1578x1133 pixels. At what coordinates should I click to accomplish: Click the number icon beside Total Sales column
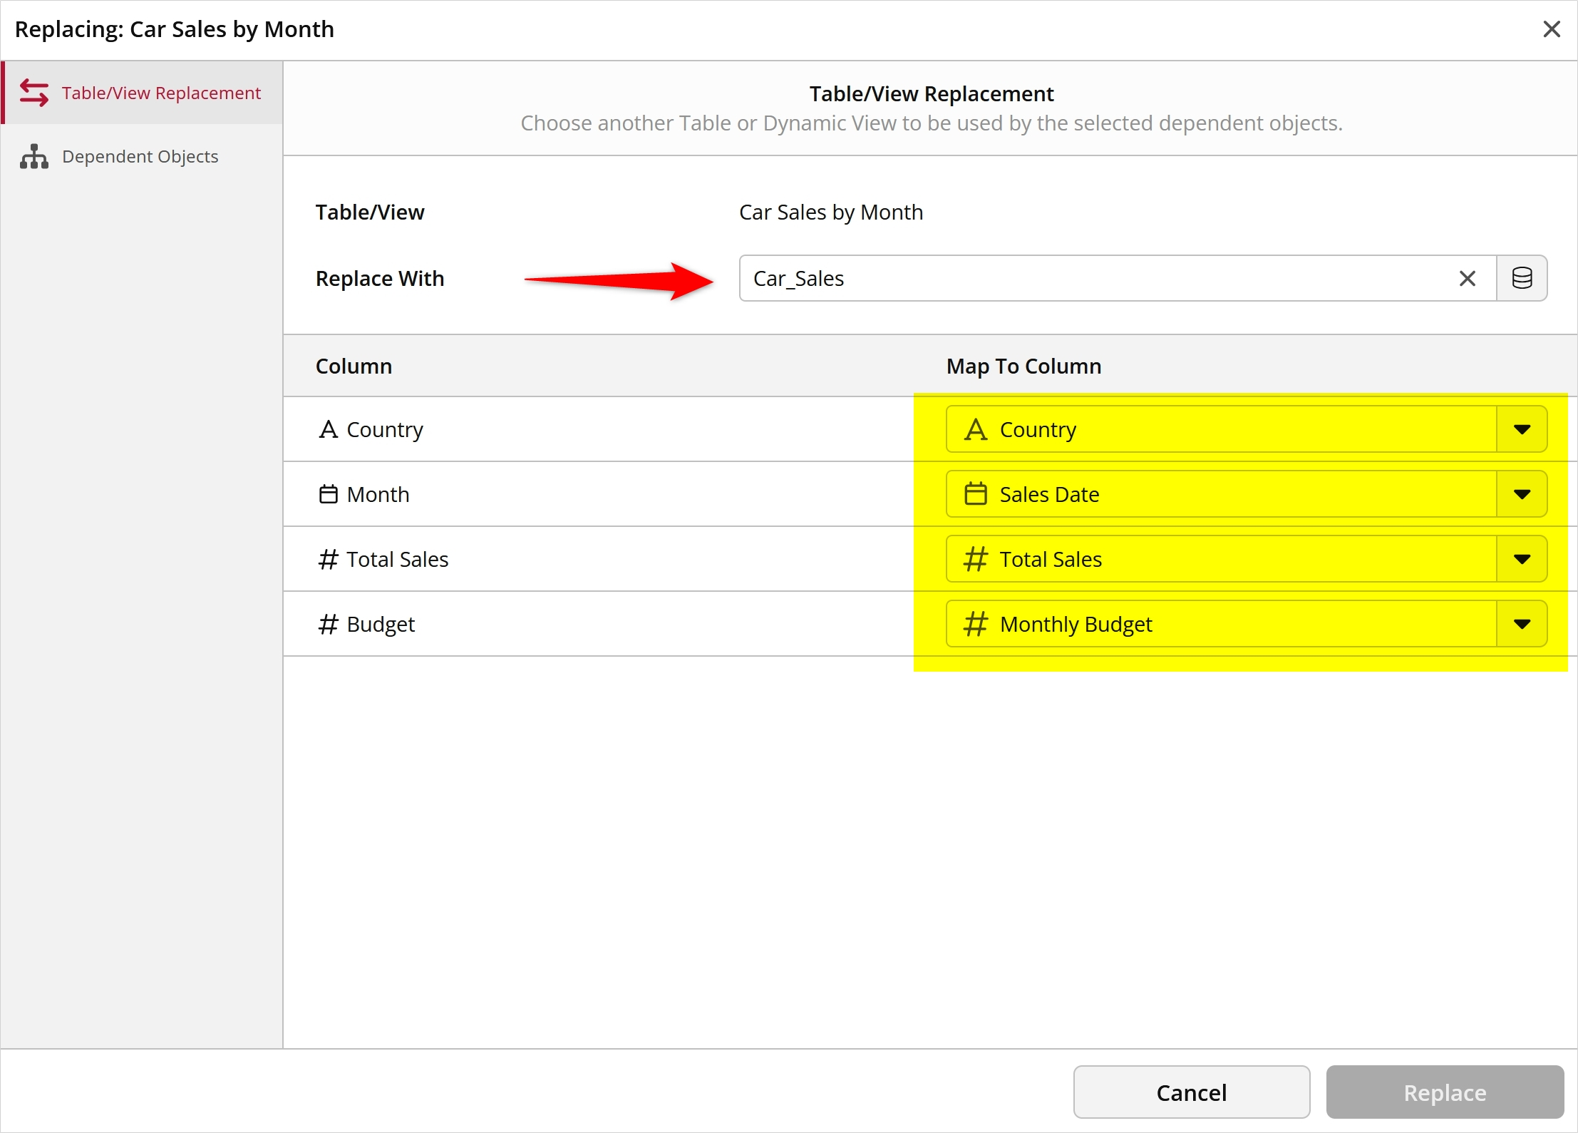[x=328, y=559]
